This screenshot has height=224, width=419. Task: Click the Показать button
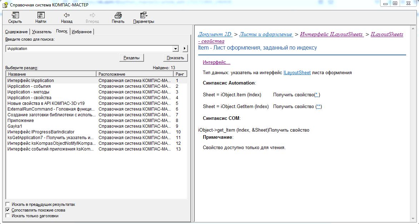(175, 58)
